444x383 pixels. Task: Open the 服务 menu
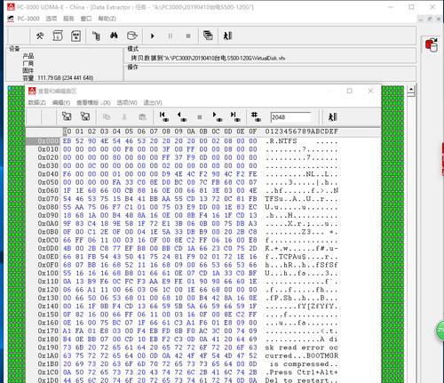pyautogui.click(x=68, y=19)
